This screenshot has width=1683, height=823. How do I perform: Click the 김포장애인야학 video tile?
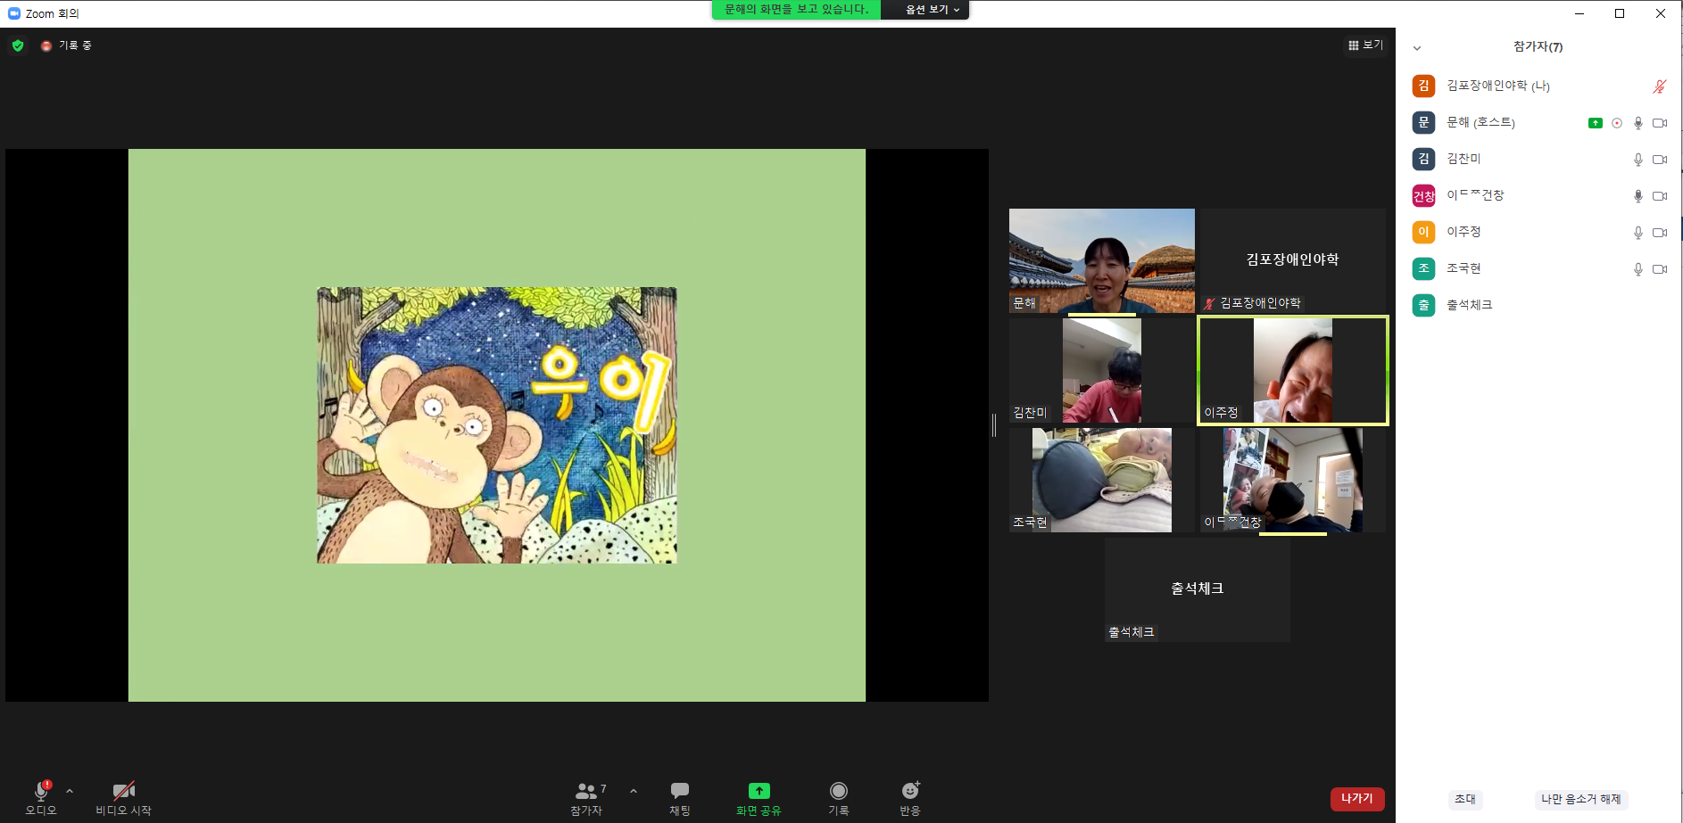point(1293,260)
